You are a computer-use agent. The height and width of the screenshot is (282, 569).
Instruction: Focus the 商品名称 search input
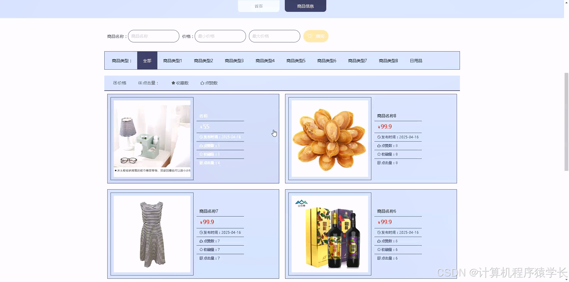click(x=154, y=36)
